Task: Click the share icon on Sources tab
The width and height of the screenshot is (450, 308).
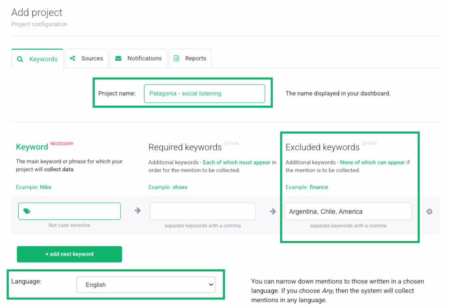Action: [x=73, y=59]
